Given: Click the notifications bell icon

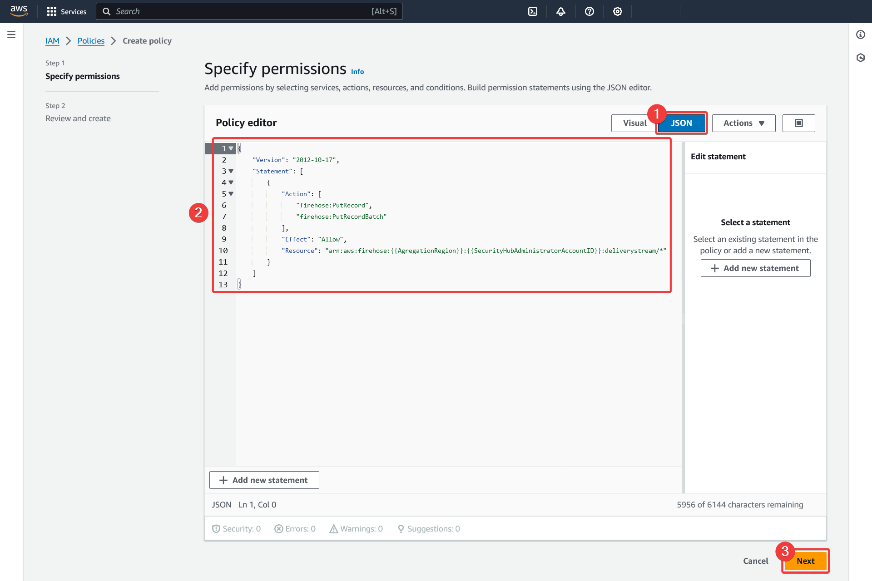Looking at the screenshot, I should point(560,11).
